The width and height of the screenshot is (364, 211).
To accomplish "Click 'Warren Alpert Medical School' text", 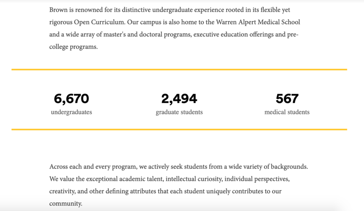I will (x=258, y=22).
